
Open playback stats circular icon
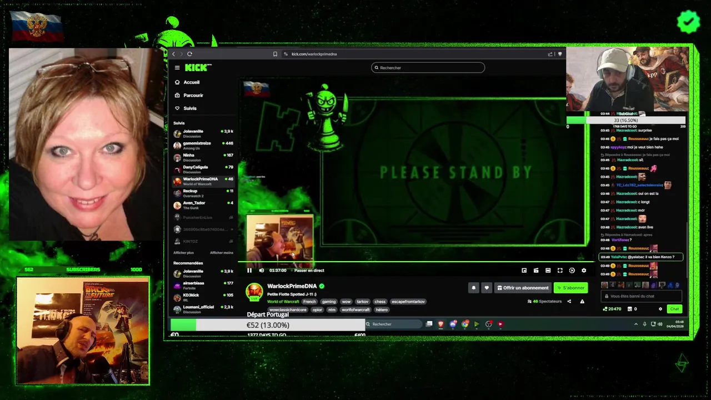click(x=572, y=271)
